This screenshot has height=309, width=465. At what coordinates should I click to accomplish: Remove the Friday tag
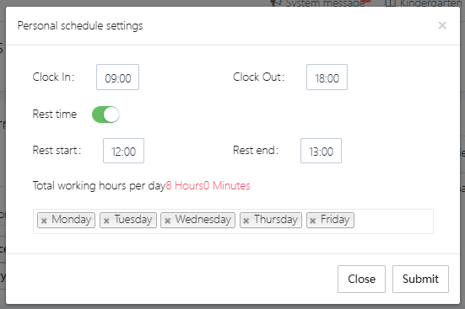coord(312,221)
